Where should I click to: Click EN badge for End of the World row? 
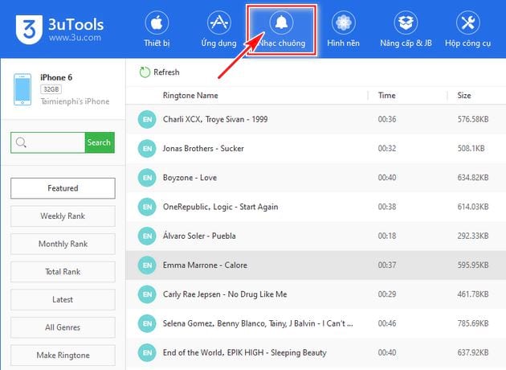tap(147, 352)
